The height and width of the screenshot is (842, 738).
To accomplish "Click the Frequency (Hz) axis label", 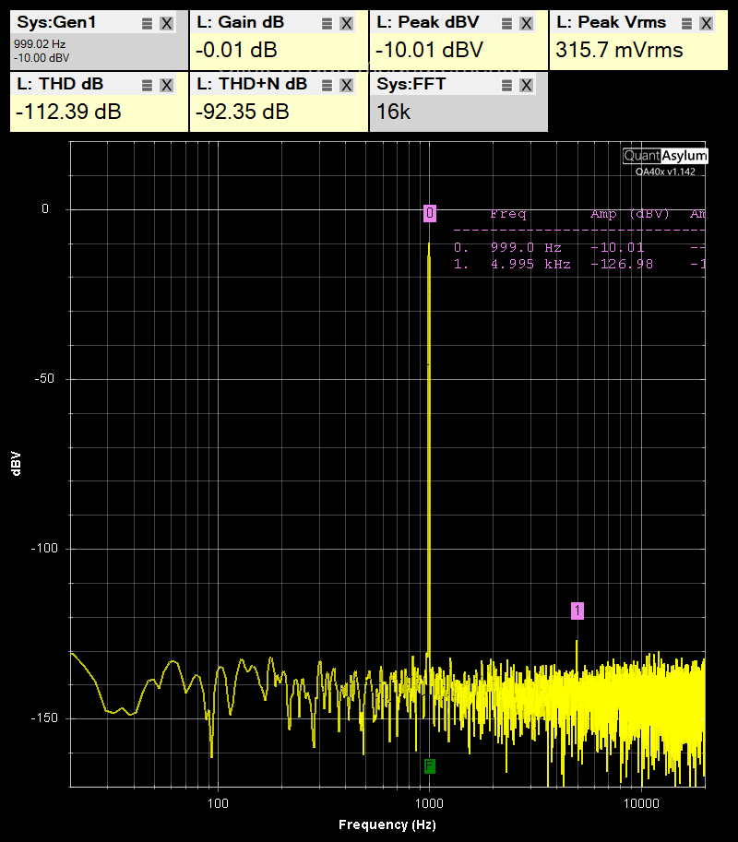I will click(387, 824).
